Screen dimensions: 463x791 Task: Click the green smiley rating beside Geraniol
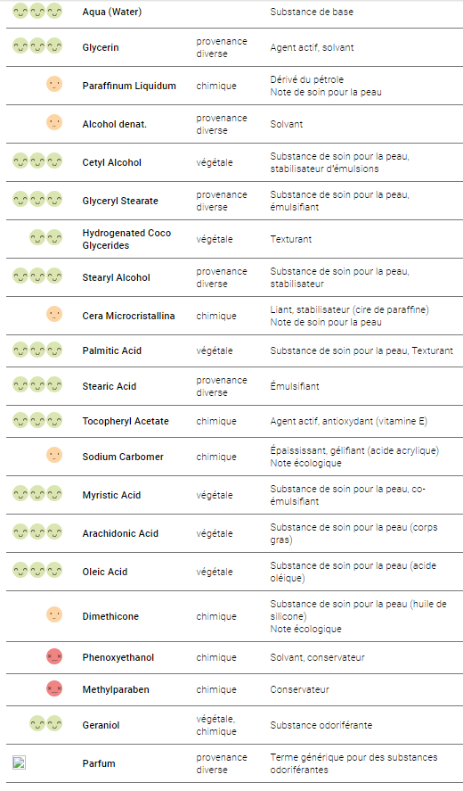click(45, 724)
